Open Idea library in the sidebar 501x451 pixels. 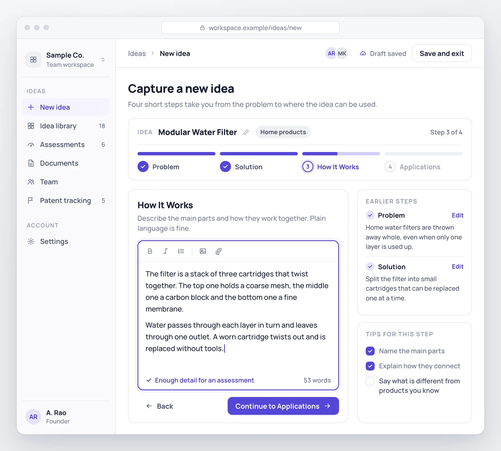66,126
